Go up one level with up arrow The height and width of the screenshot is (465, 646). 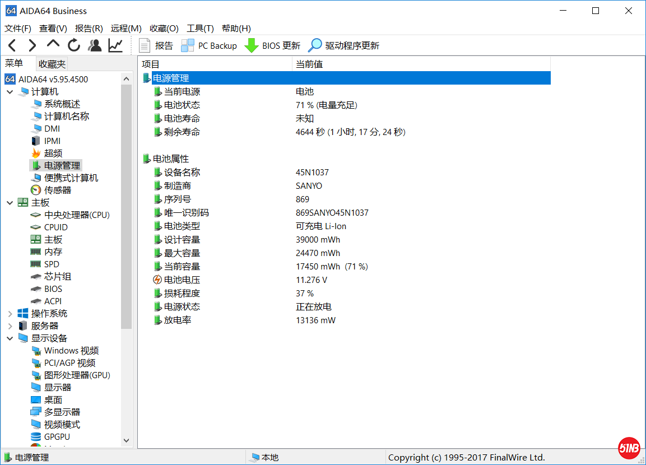(53, 45)
